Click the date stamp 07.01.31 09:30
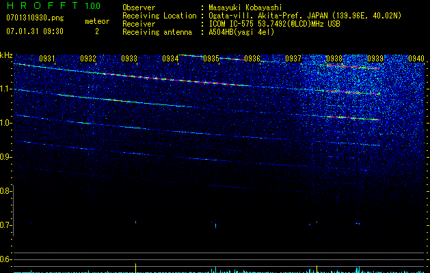The height and width of the screenshot is (273, 430). click(x=35, y=31)
